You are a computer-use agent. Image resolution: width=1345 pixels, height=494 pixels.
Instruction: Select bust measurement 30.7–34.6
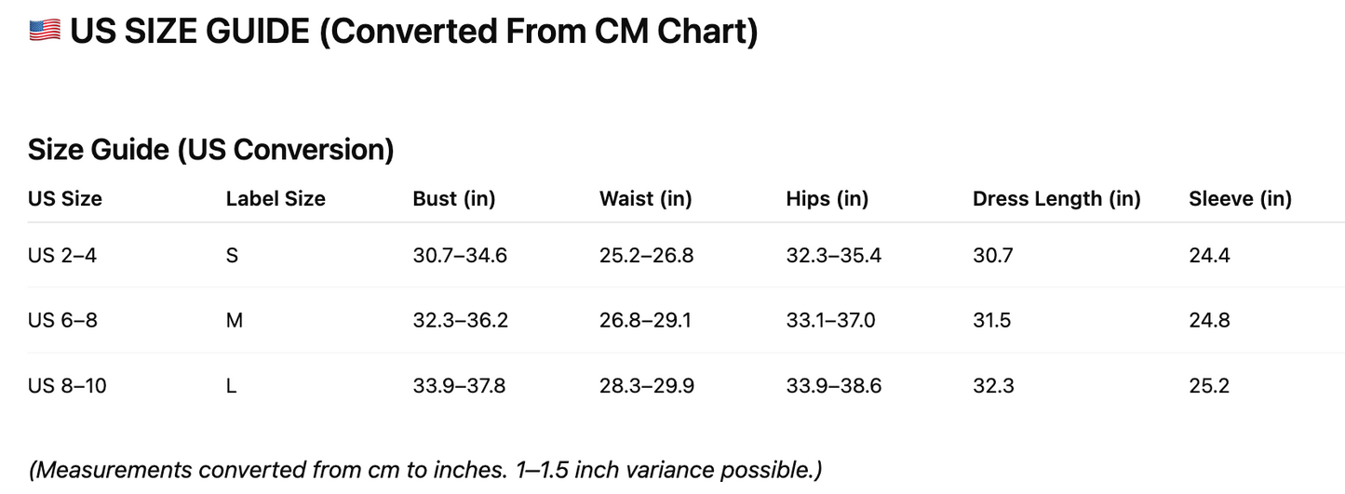point(460,255)
